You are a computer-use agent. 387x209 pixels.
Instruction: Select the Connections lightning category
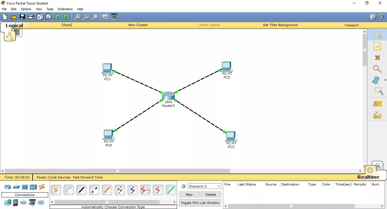point(42,187)
